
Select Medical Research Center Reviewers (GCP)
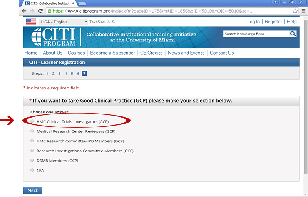pyautogui.click(x=32, y=131)
